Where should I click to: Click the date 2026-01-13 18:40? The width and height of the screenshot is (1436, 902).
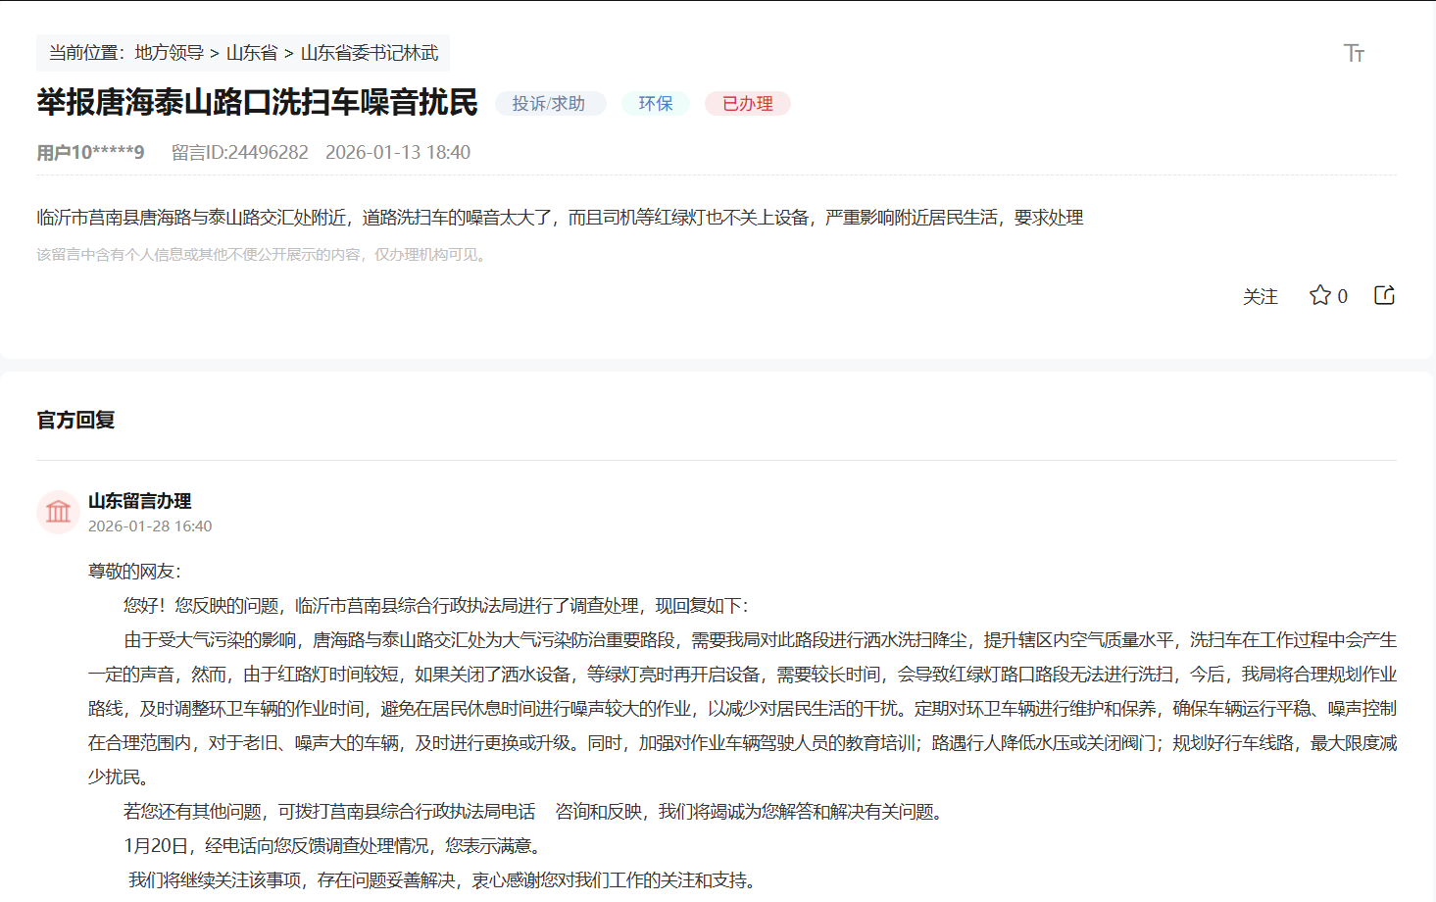(397, 152)
